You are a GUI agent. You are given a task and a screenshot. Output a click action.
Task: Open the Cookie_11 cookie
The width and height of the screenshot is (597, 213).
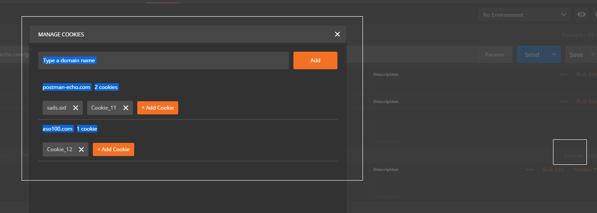(x=104, y=108)
